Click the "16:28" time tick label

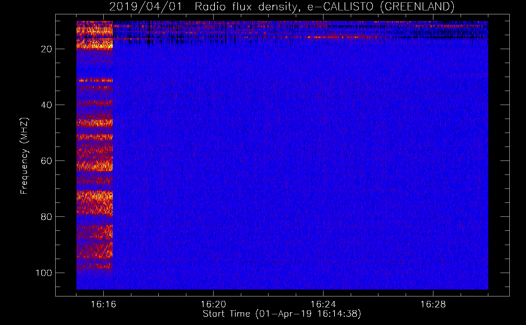point(433,305)
